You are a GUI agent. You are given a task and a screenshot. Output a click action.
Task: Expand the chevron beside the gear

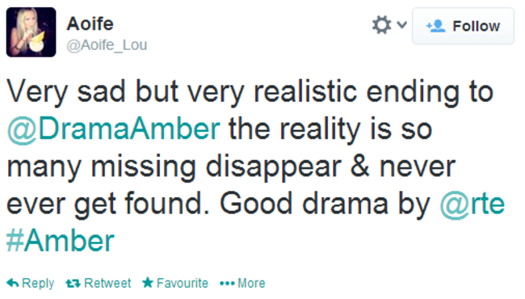pos(401,24)
